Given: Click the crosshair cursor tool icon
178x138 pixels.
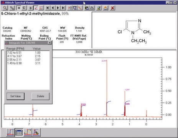Looking at the screenshot, I should tap(30, 8).
